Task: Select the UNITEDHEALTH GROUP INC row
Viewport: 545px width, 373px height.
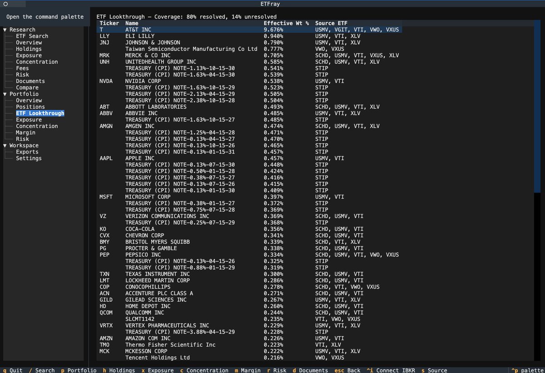Action: (249, 62)
